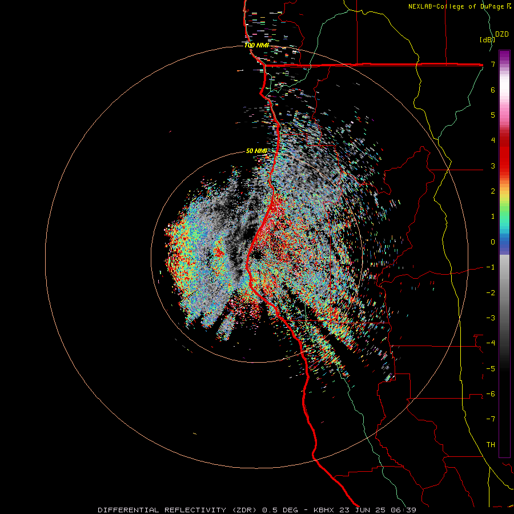Click the -4 value on color scale

(x=491, y=343)
